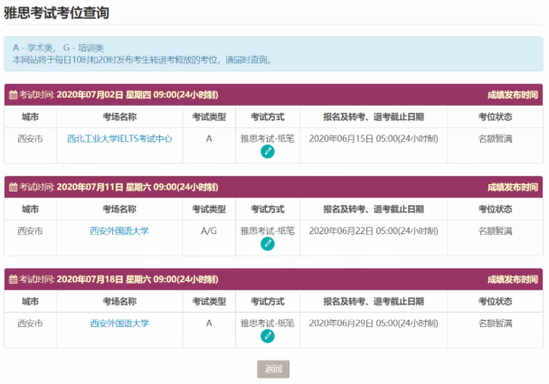Open the 西安外国语大学 link in the July 11 table

coord(119,231)
